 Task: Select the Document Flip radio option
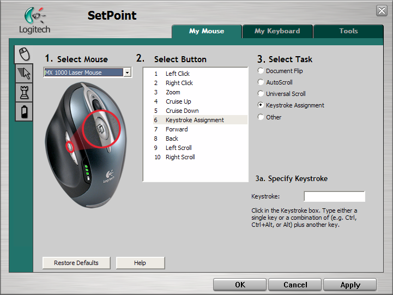coord(261,71)
